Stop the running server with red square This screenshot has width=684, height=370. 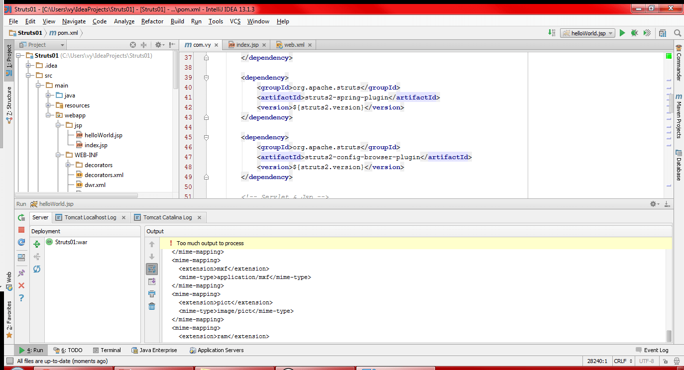pos(21,230)
